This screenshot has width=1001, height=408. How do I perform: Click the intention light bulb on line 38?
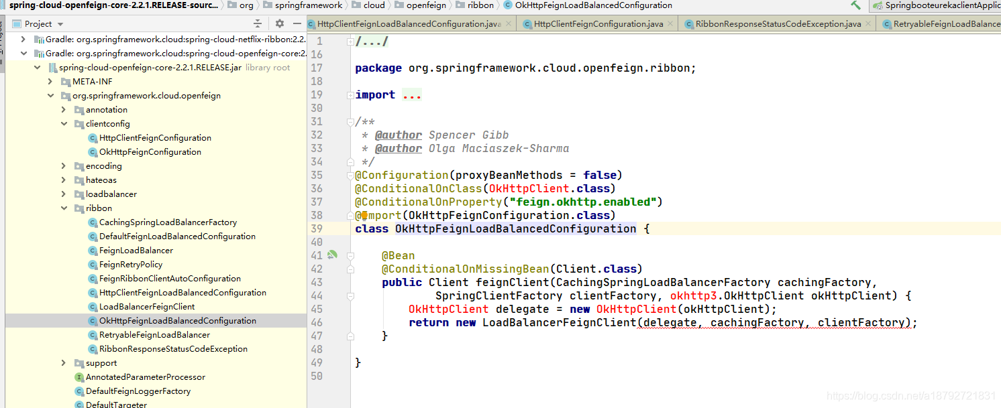[x=364, y=216]
